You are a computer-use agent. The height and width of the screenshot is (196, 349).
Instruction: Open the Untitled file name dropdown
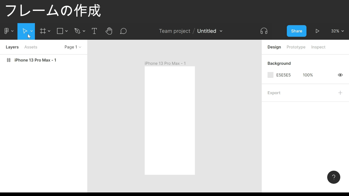coord(221,31)
